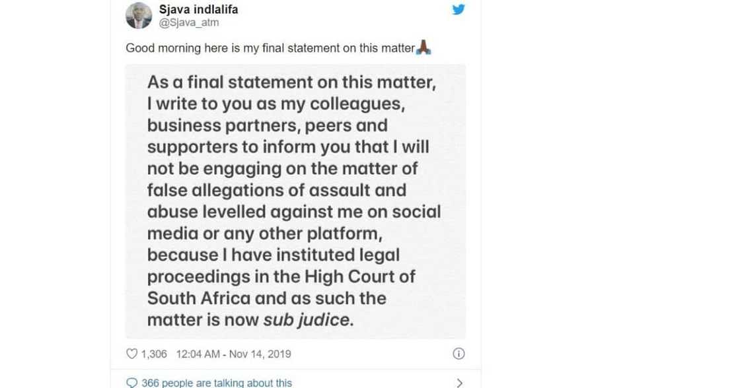Click the like count '1,306'

point(153,354)
